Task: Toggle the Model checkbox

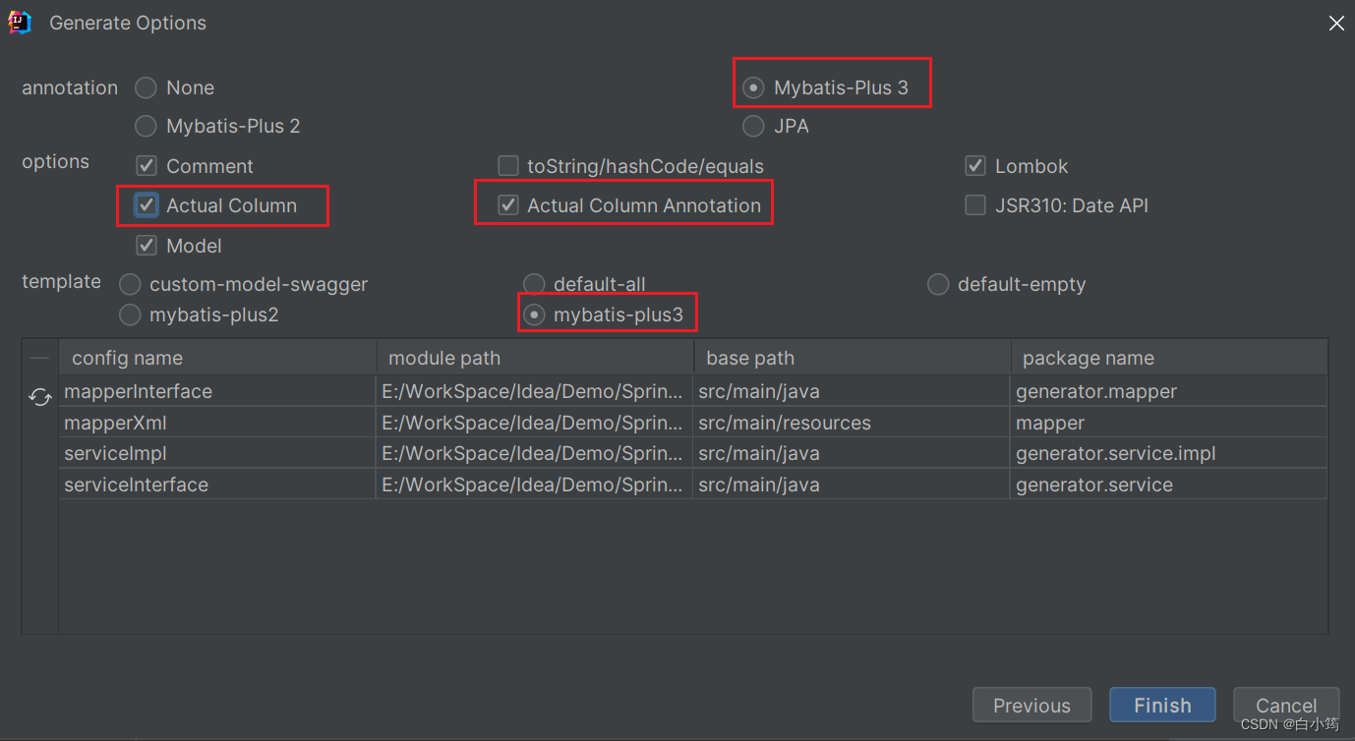Action: coord(147,246)
